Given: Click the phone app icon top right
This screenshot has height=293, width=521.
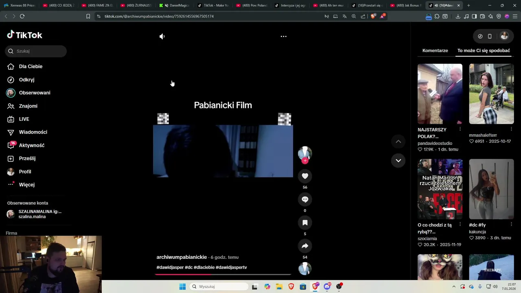Looking at the screenshot, I should pos(490,36).
